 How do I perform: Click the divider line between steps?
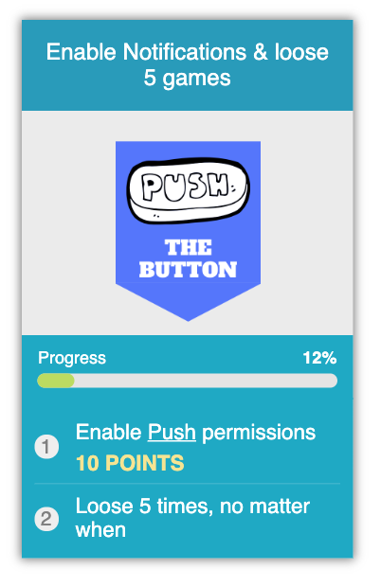[188, 483]
